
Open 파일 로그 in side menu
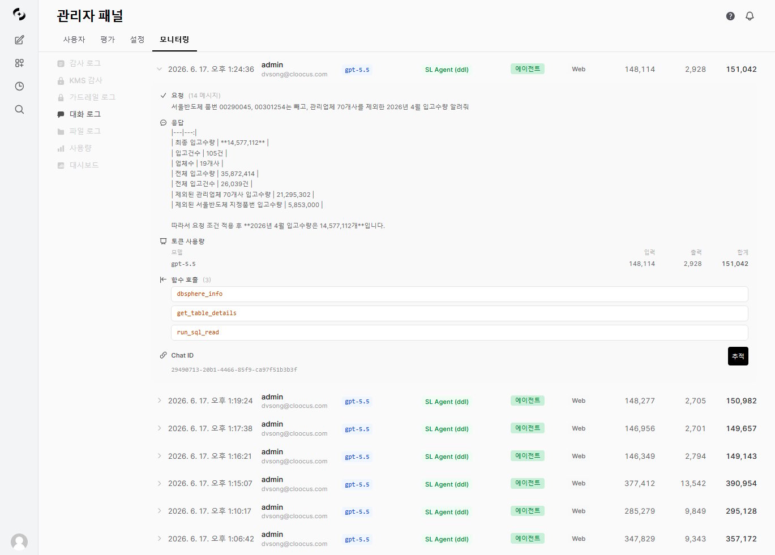pos(85,131)
